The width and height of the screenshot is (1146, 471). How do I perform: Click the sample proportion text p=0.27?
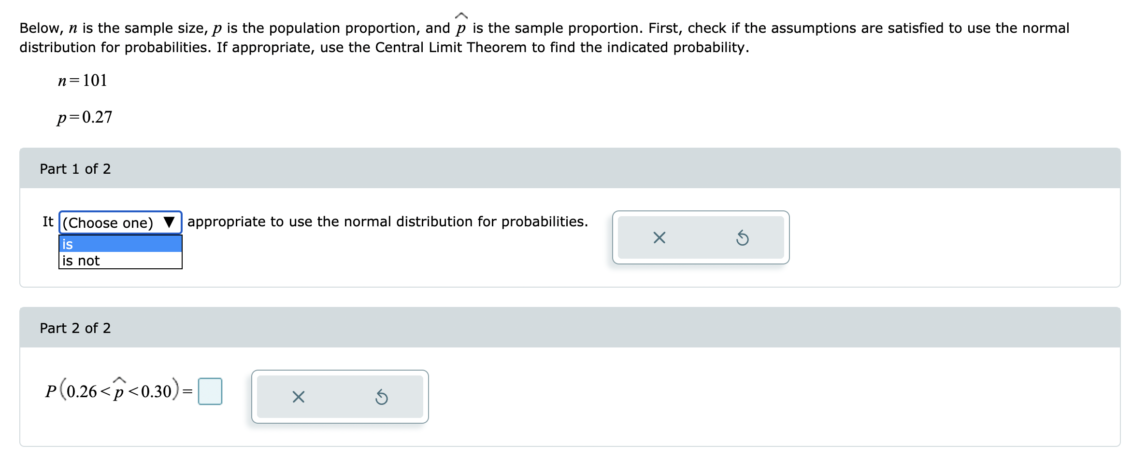(85, 116)
